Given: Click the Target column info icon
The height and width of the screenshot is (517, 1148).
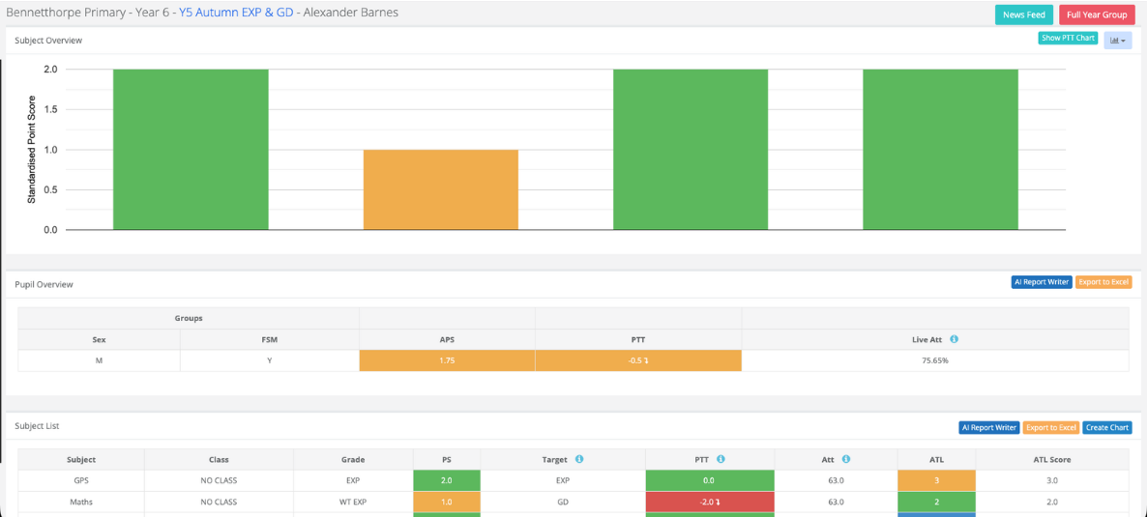Looking at the screenshot, I should pos(579,459).
